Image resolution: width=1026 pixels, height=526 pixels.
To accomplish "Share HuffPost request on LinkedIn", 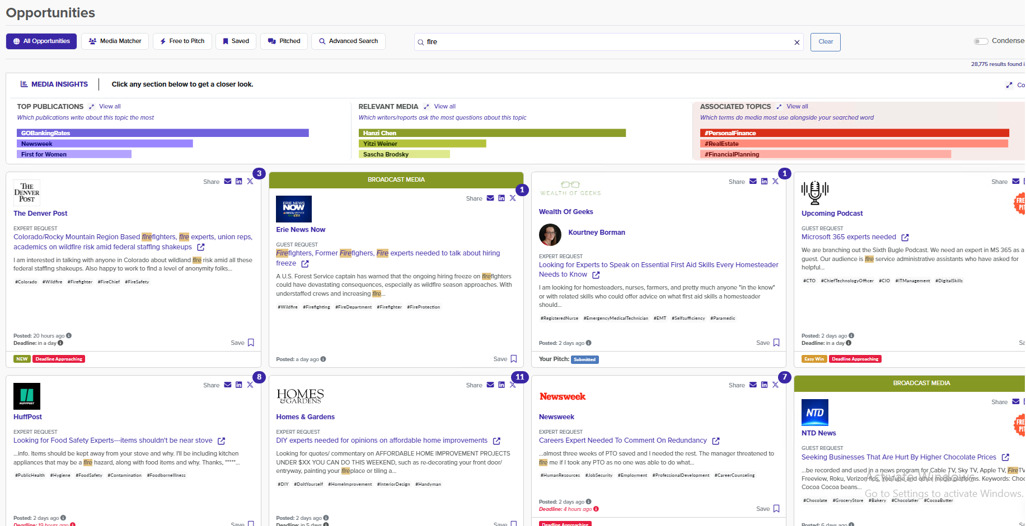I will point(239,385).
